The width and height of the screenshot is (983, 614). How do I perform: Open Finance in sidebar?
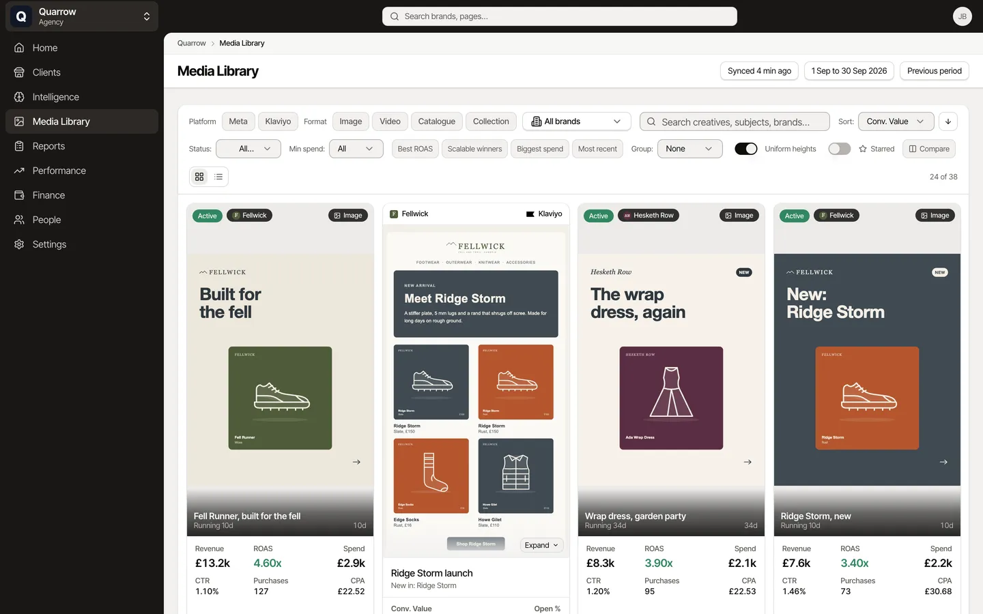tap(82, 195)
